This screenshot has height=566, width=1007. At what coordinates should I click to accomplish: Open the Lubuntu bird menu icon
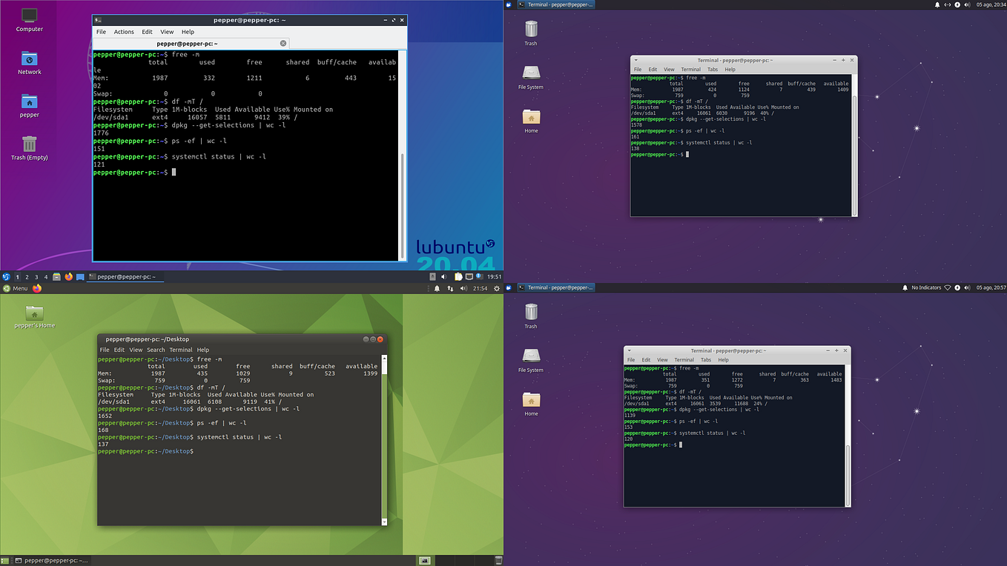pyautogui.click(x=6, y=276)
